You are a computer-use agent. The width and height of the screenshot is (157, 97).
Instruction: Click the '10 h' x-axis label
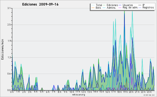tap(72, 92)
